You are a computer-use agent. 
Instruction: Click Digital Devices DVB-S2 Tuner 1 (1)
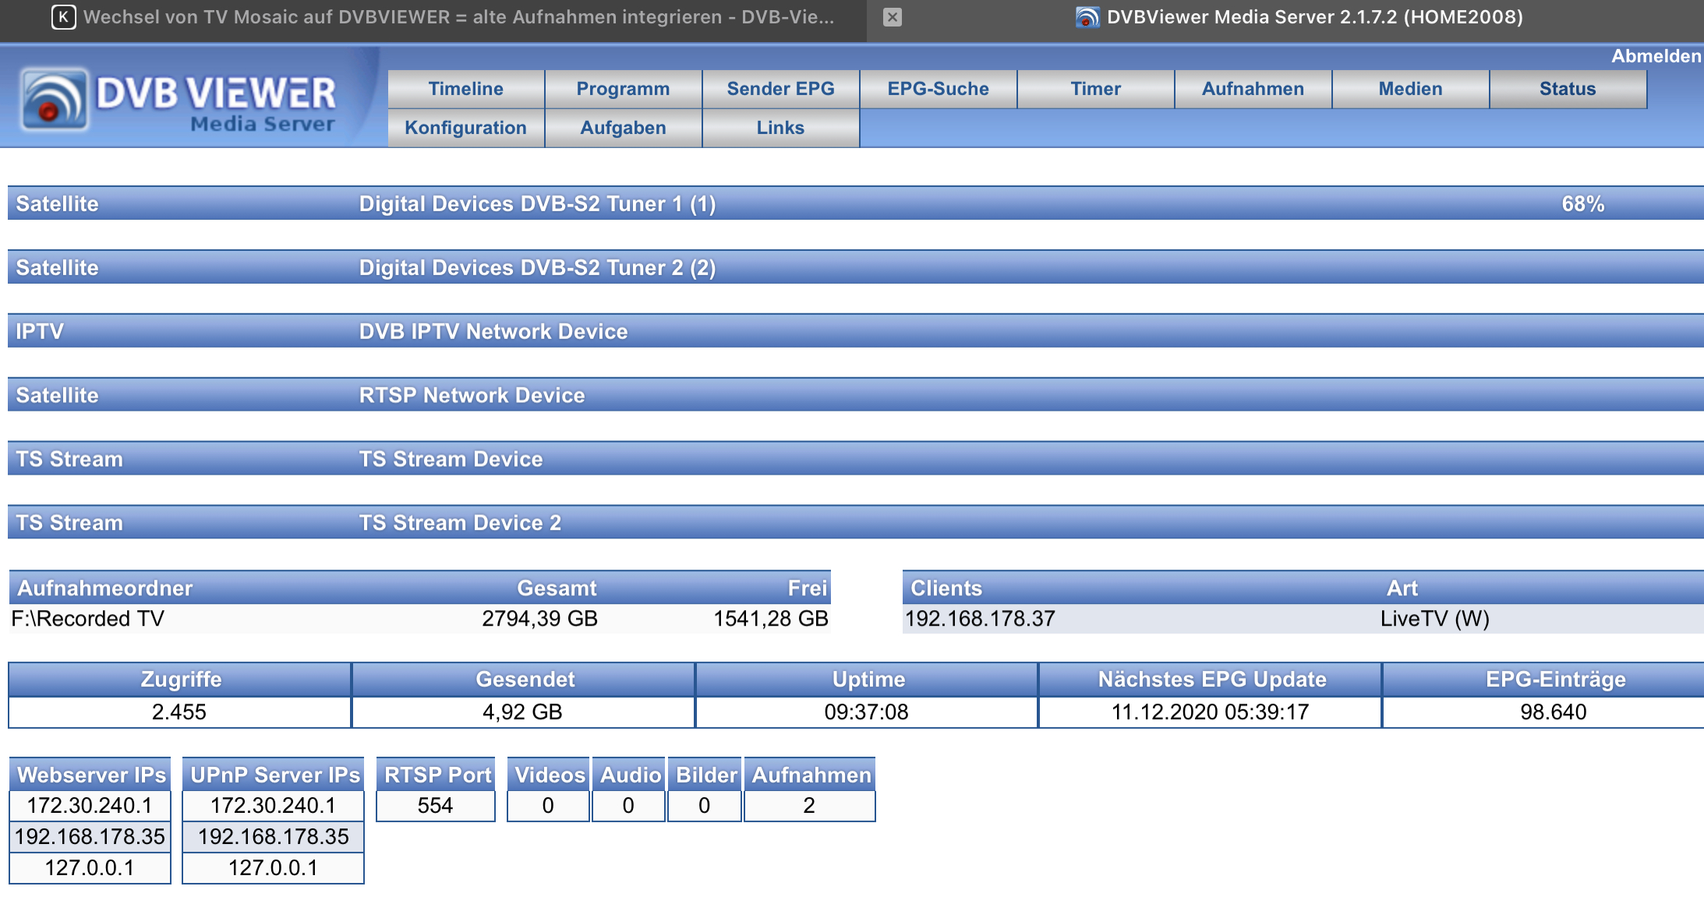click(x=537, y=204)
